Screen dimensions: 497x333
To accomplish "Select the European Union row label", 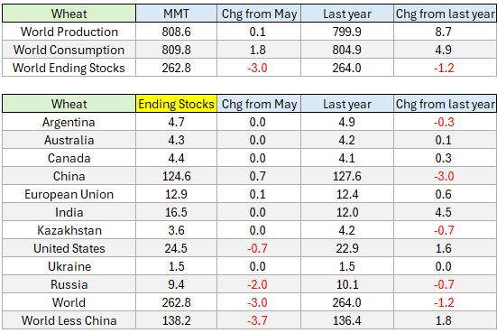I will [69, 194].
